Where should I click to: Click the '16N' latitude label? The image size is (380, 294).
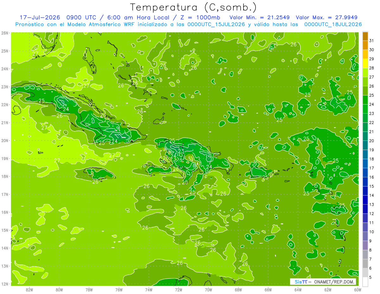pos(4,212)
